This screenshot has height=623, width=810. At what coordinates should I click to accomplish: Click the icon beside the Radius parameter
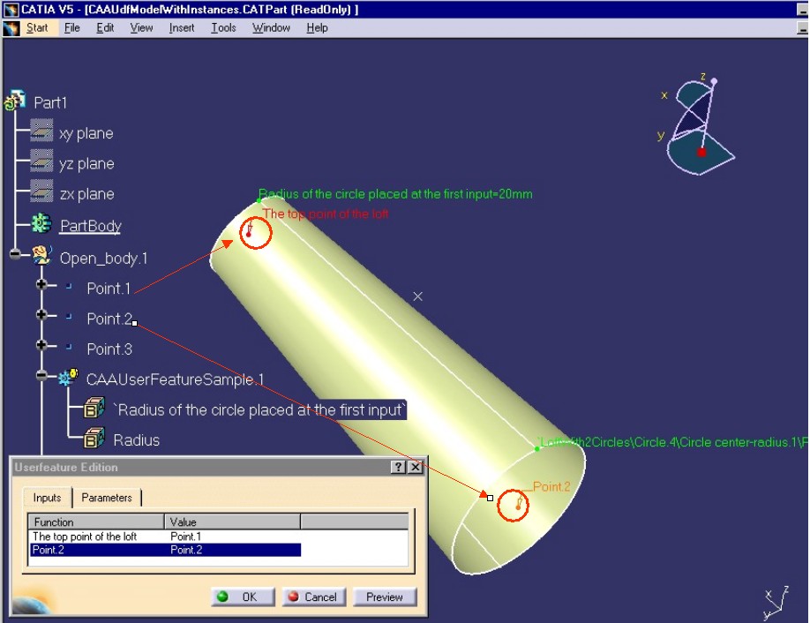(x=94, y=439)
